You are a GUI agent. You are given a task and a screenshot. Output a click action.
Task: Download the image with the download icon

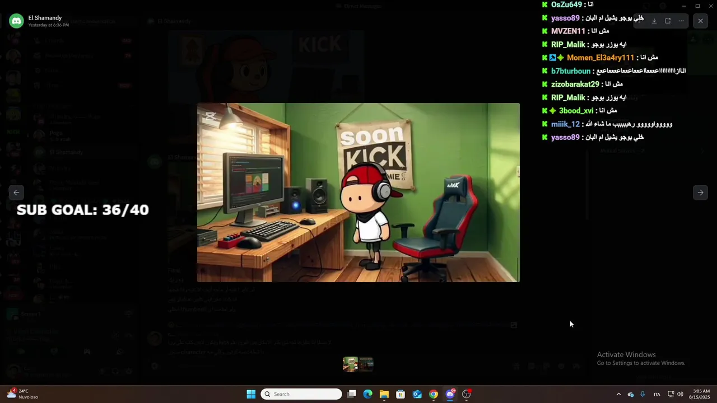654,21
